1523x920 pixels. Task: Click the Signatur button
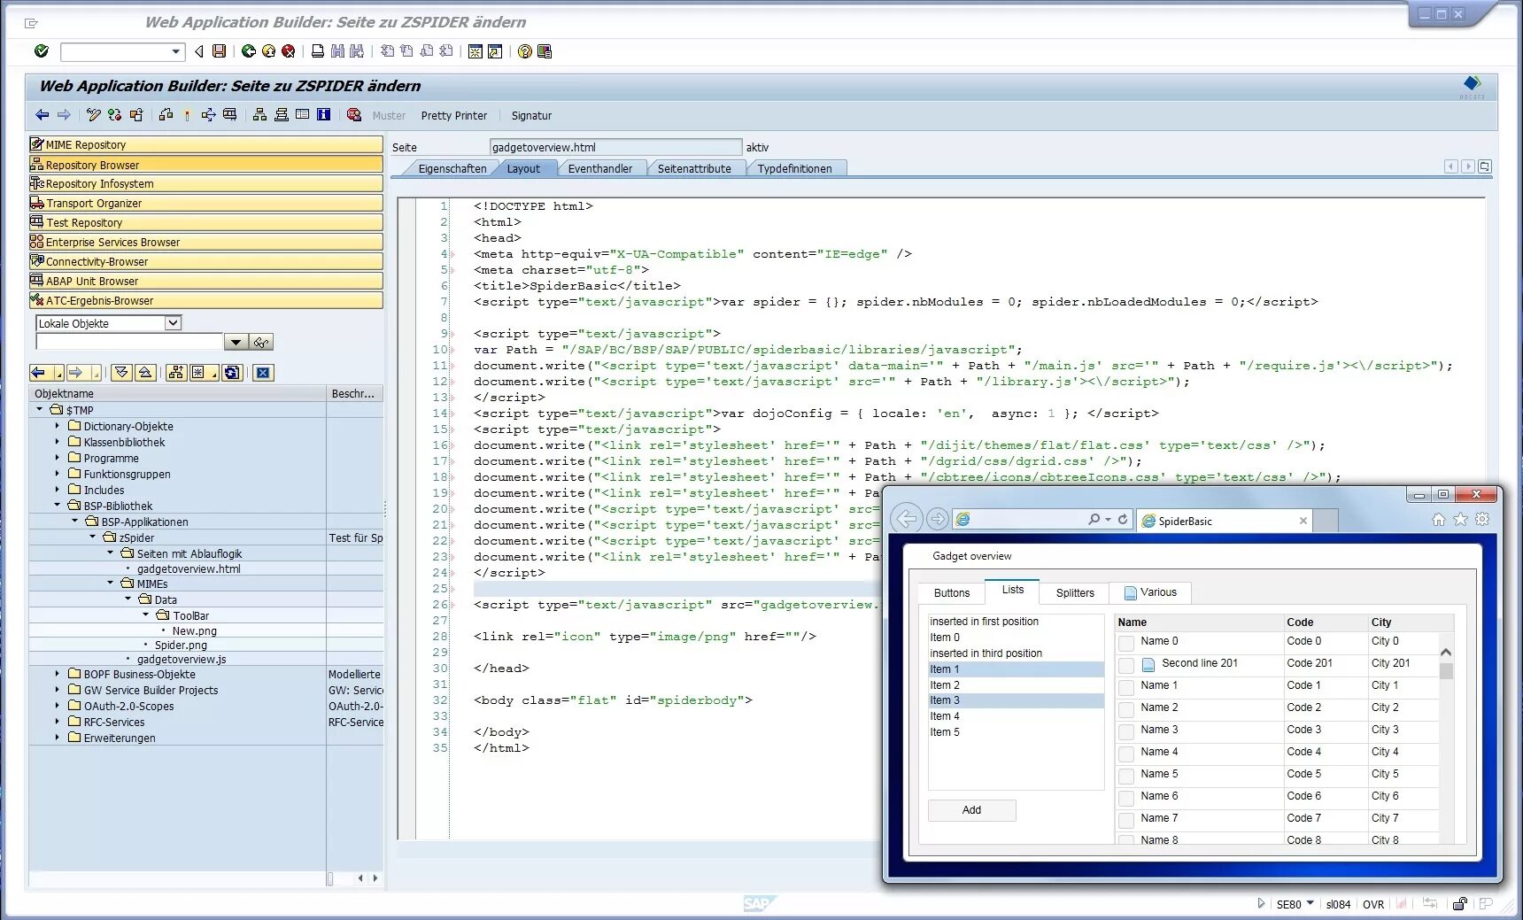[x=531, y=115]
